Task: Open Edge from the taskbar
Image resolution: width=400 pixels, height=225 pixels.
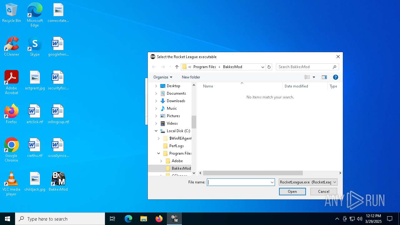Action: (128, 219)
